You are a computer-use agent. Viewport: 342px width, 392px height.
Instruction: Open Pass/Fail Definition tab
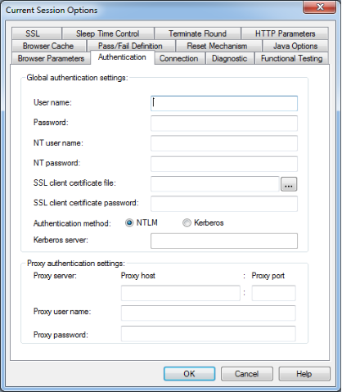tap(130, 46)
